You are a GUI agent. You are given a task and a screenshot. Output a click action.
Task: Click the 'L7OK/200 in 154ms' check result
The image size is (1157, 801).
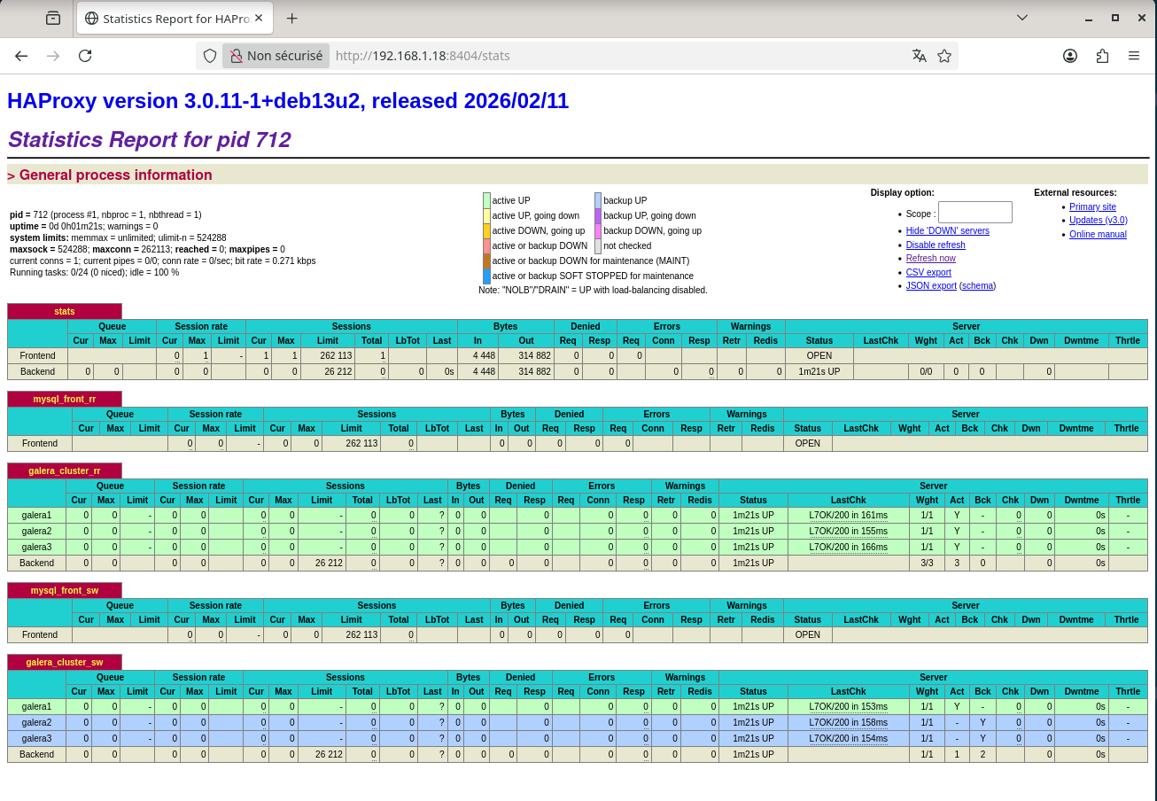tap(848, 739)
